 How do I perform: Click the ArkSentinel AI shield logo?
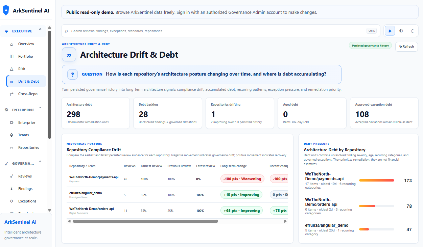[6, 10]
